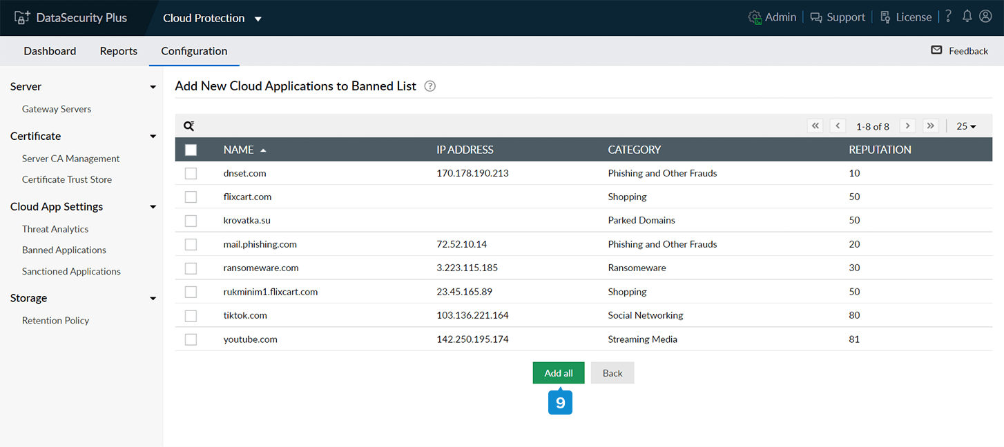This screenshot has width=1004, height=447.
Task: Go to next page of results
Action: [908, 126]
